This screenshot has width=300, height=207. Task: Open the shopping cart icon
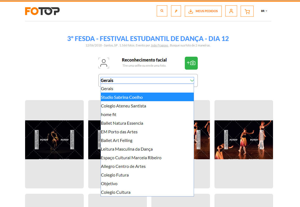tap(247, 11)
